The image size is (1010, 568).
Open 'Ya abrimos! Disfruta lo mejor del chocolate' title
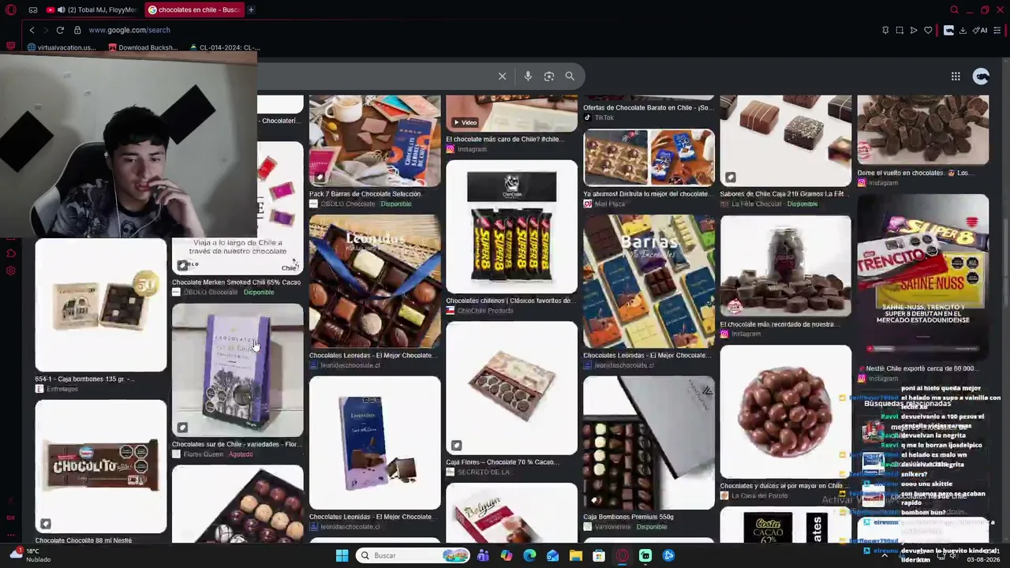646,193
